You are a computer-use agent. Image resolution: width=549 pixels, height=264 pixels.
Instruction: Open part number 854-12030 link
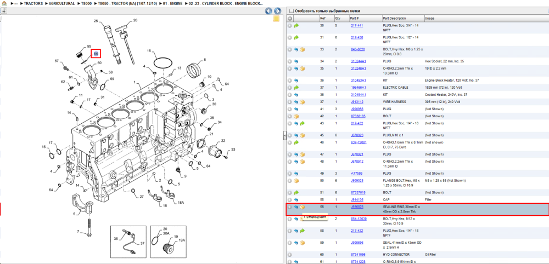358,219
